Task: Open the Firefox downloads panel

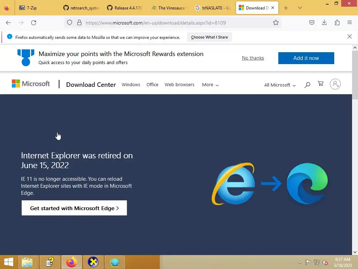Action: tap(324, 23)
